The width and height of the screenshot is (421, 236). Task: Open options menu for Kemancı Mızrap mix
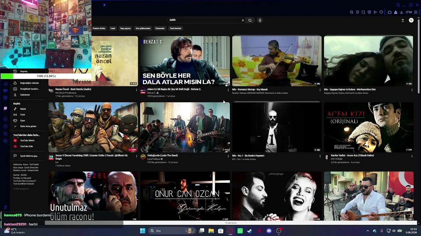[x=320, y=90]
